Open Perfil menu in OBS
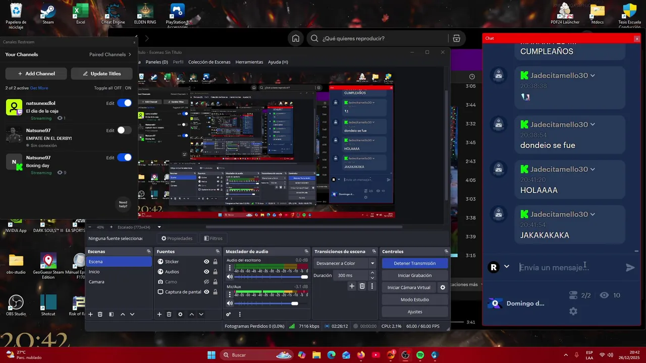Image resolution: width=646 pixels, height=363 pixels. pos(178,62)
